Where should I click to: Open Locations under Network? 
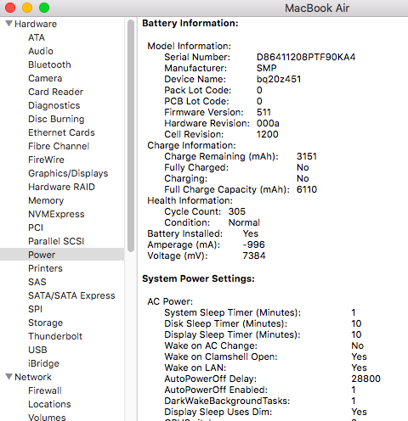tap(49, 404)
